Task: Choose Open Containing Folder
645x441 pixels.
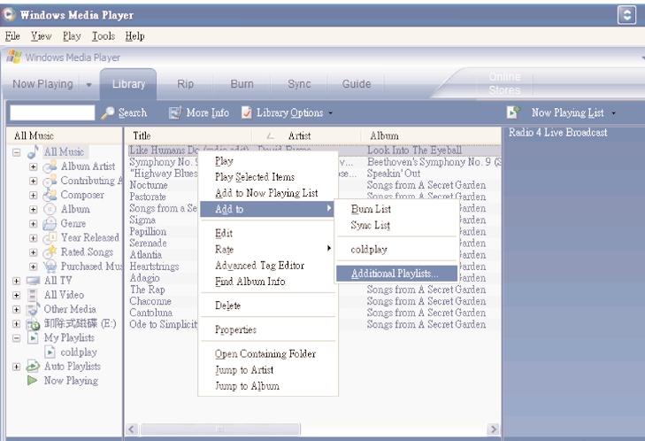Action: coord(267,354)
